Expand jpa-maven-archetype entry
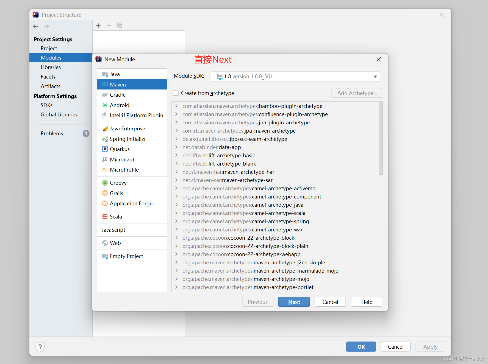 point(177,131)
